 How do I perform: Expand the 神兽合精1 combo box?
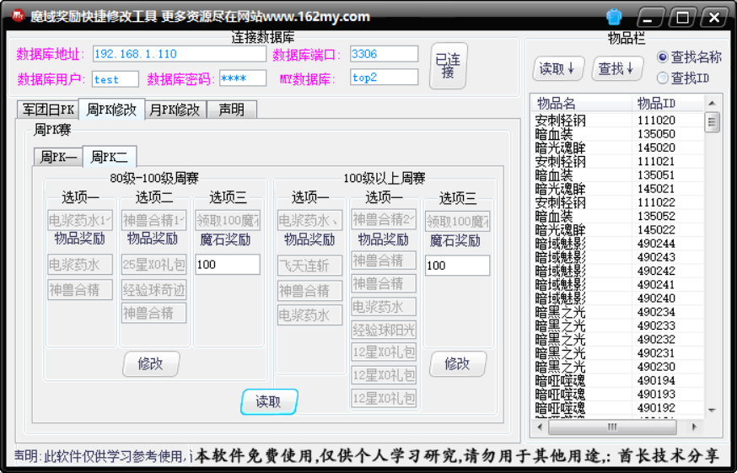[x=153, y=220]
